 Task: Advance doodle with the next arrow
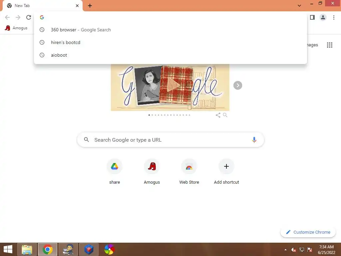coord(238,85)
